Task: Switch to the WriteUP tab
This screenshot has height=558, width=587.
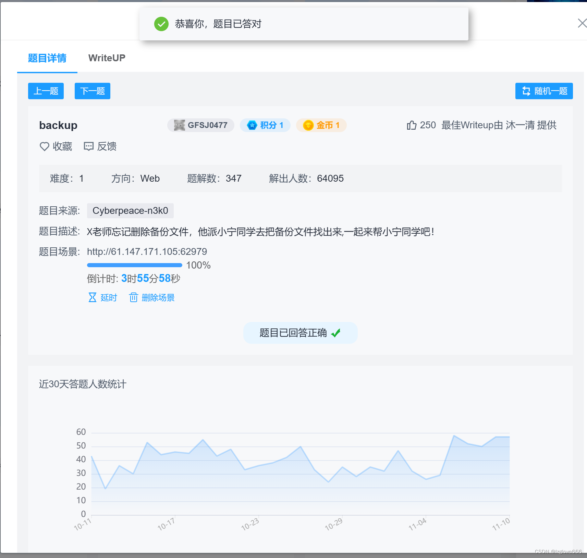Action: [x=107, y=57]
